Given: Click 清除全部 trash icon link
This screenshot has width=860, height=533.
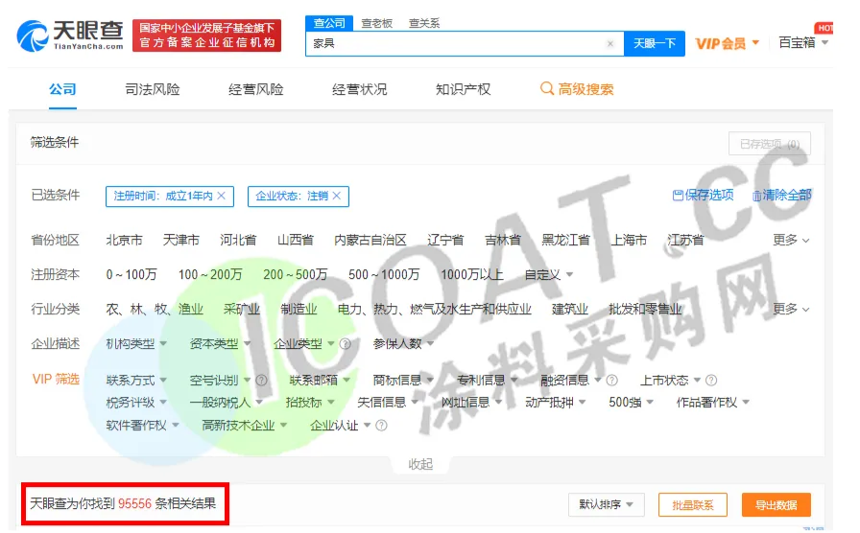Looking at the screenshot, I should (x=781, y=196).
